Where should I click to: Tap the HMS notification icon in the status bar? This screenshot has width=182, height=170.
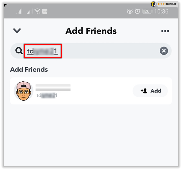click(x=45, y=11)
